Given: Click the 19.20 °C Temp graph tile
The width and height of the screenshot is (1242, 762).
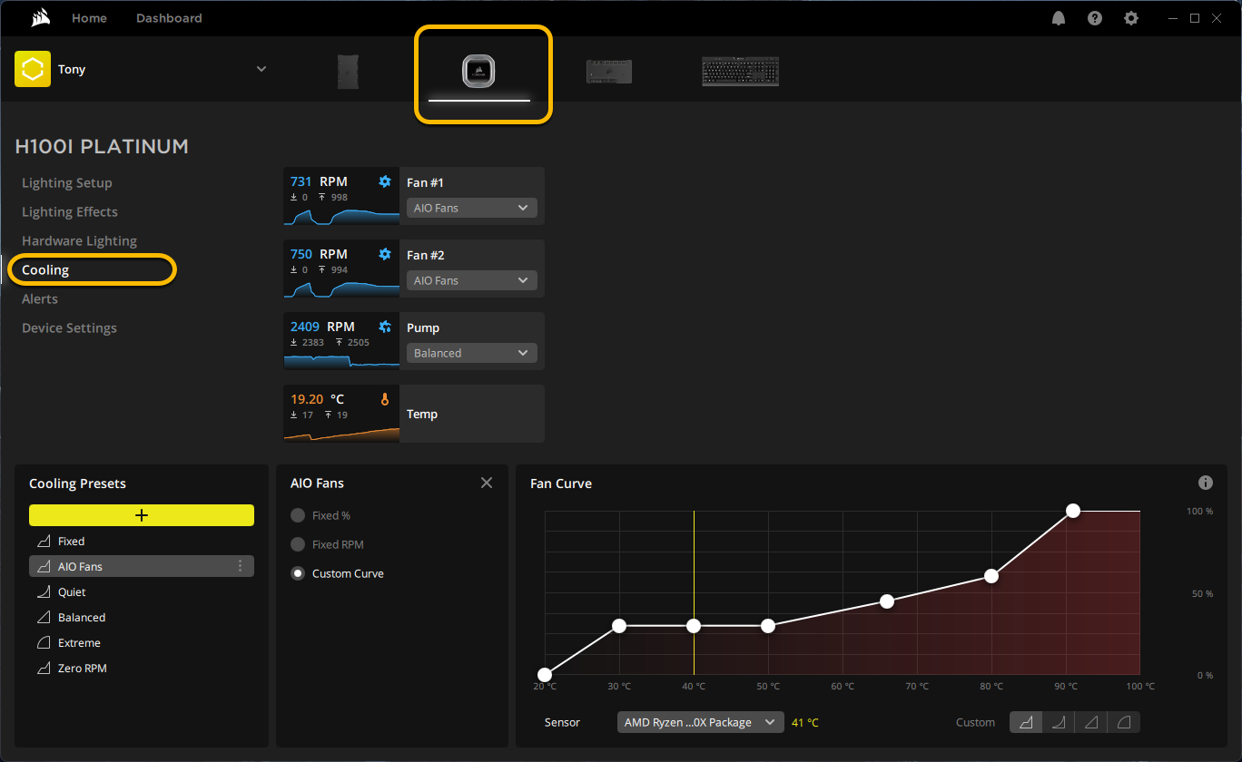Looking at the screenshot, I should 341,414.
